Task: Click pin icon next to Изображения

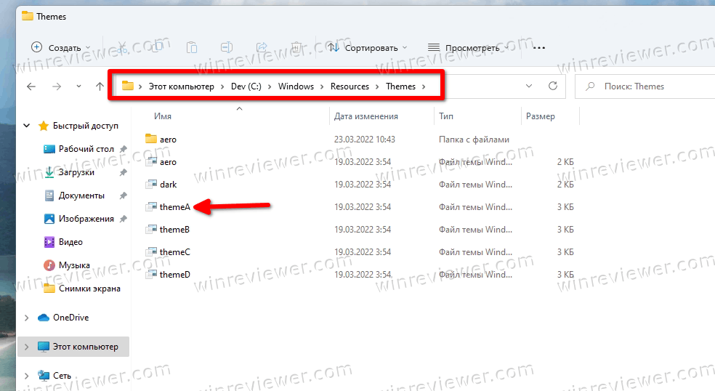Action: (123, 219)
